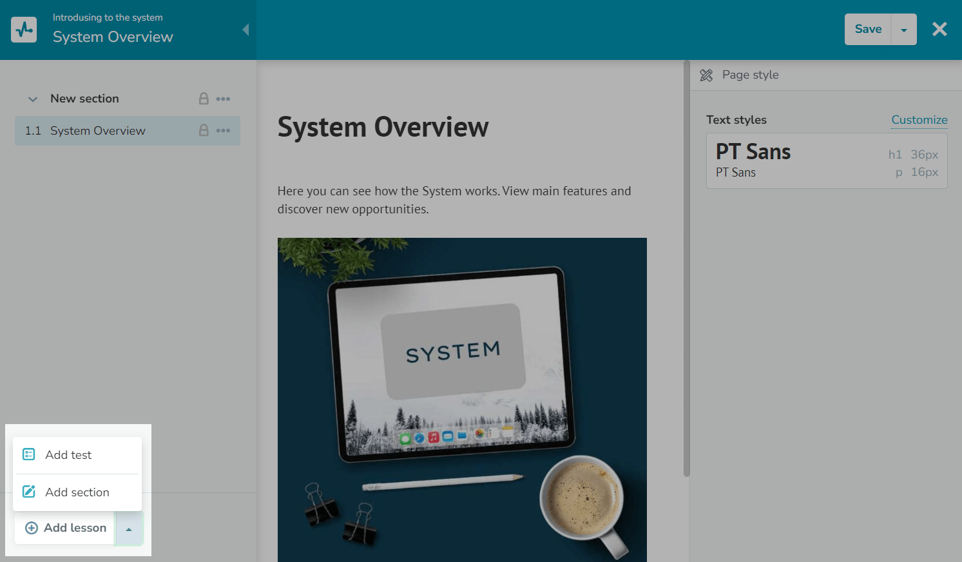This screenshot has height=562, width=962.
Task: Choose Add test from the popup menu
Action: [x=77, y=455]
